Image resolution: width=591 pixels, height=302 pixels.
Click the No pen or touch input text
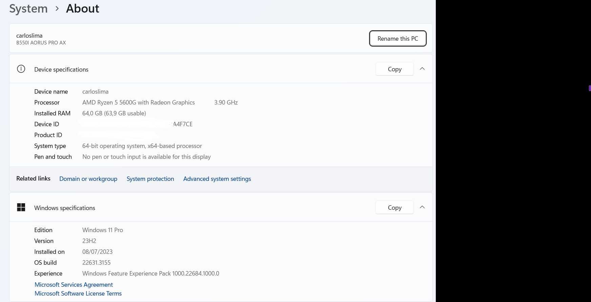coord(146,157)
